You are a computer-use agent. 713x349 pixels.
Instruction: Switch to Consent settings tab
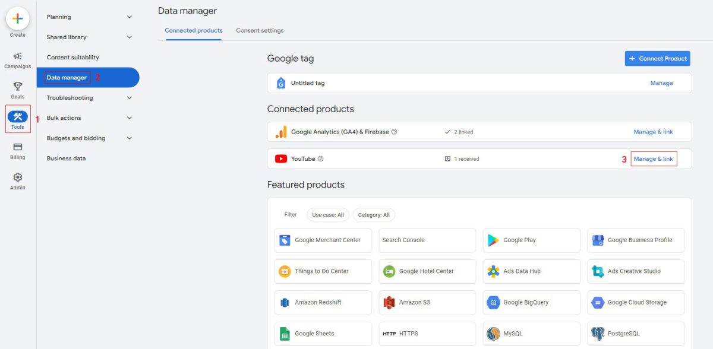tap(260, 30)
